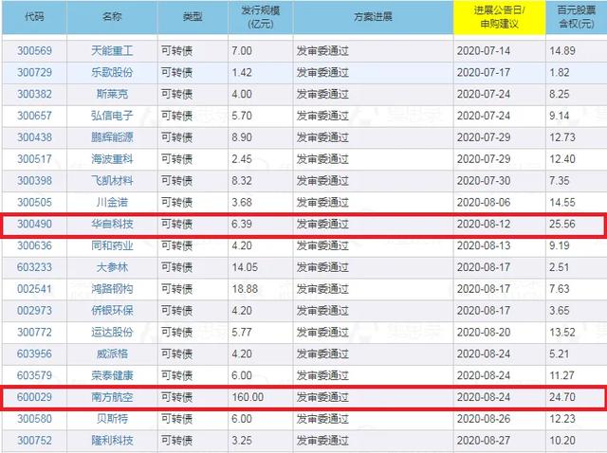Open stock code 300398
This screenshot has height=453, width=607.
[34, 181]
